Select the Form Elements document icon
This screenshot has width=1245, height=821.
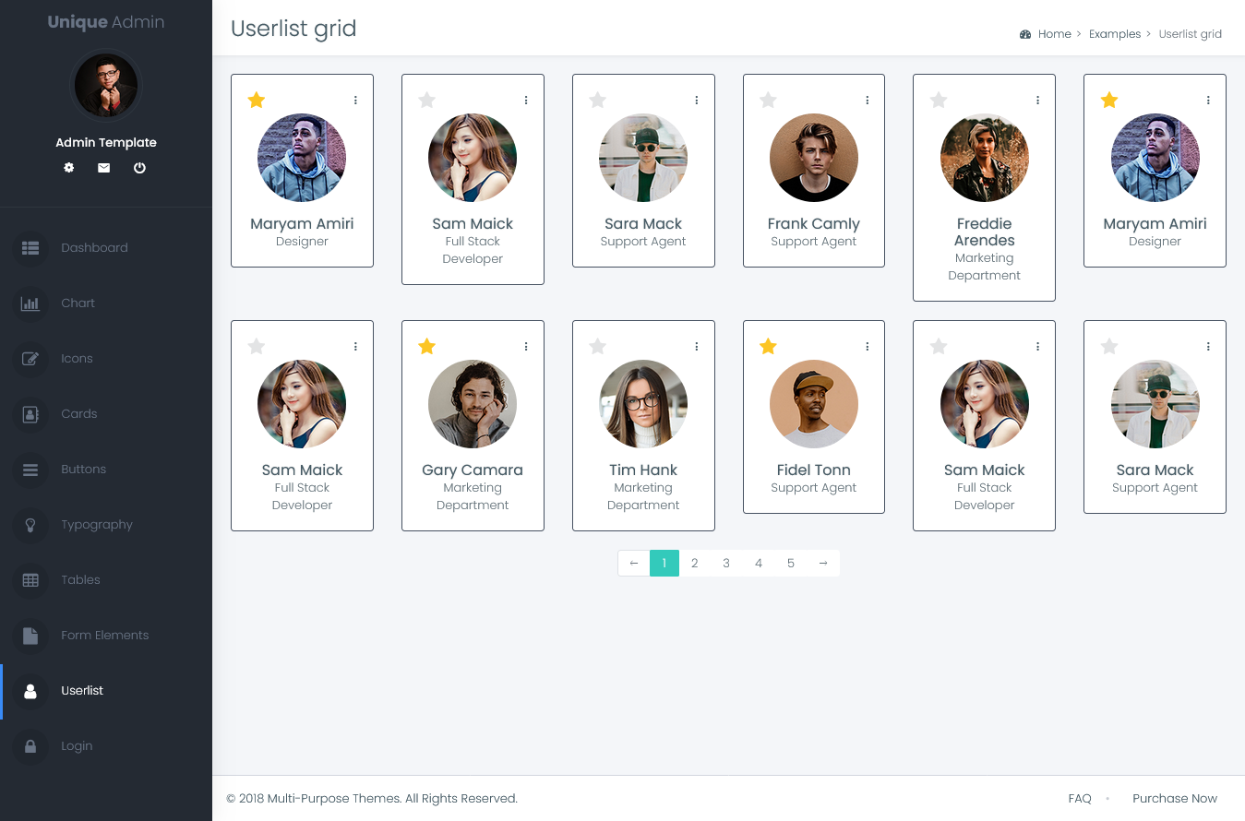(x=30, y=635)
